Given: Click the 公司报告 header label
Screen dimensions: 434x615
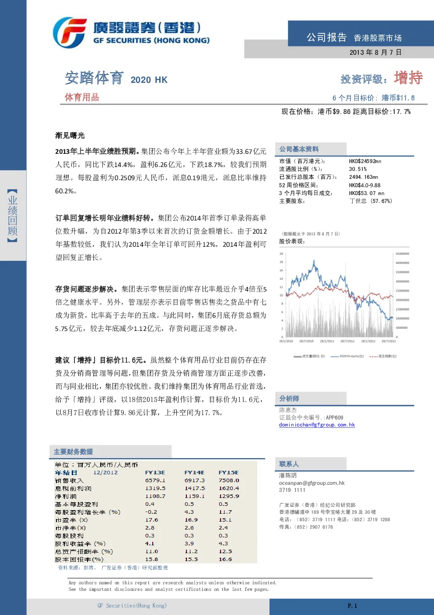Looking at the screenshot, I should tap(326, 37).
